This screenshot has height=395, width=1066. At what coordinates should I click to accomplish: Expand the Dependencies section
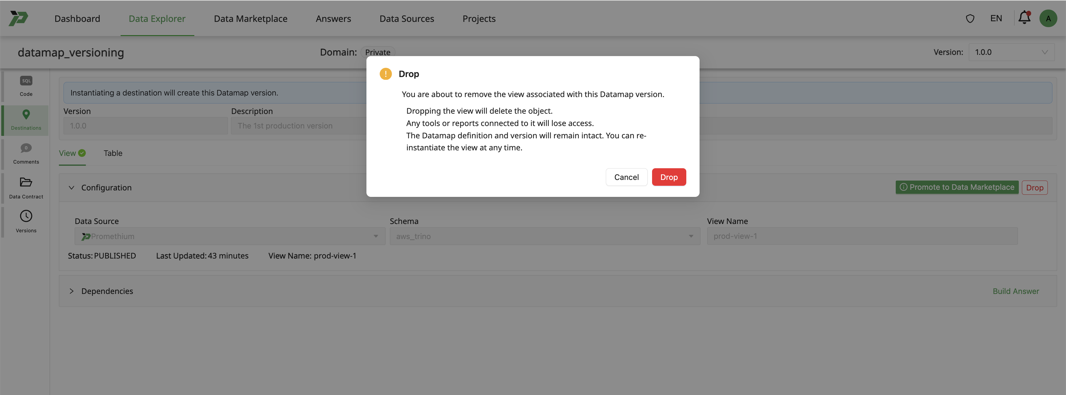[x=71, y=291]
